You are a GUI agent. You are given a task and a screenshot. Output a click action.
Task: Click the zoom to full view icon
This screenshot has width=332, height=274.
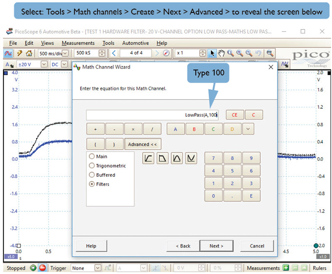270,53
